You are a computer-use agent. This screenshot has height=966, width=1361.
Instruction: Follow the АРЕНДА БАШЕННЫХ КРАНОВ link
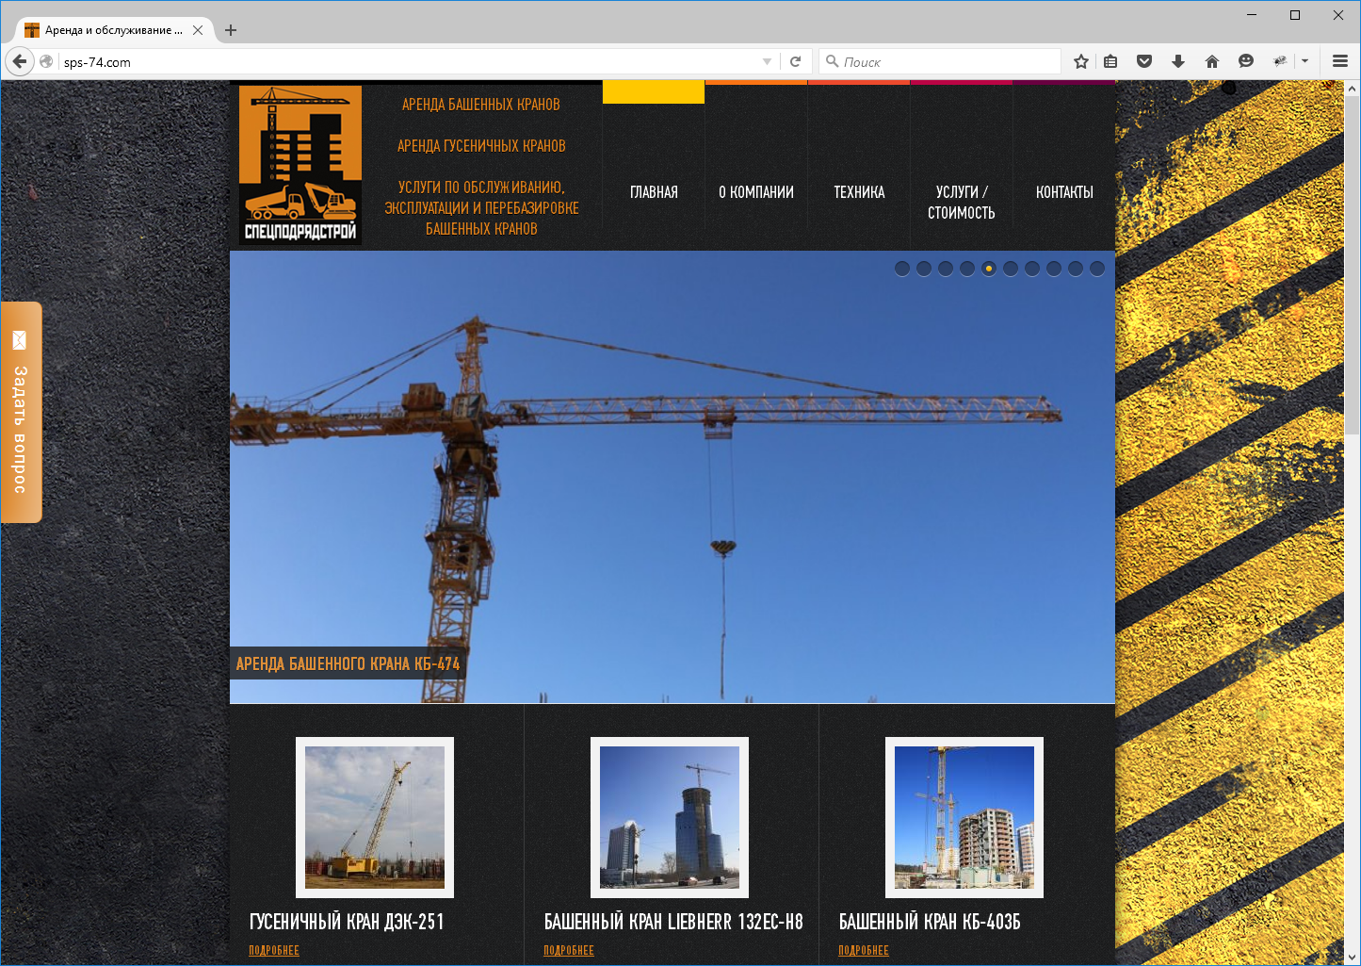(x=481, y=105)
